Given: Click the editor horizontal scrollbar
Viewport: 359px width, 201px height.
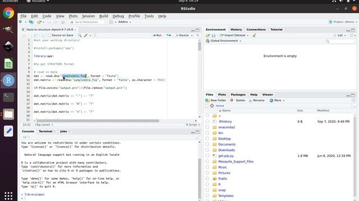Looking at the screenshot, I should (x=98, y=121).
